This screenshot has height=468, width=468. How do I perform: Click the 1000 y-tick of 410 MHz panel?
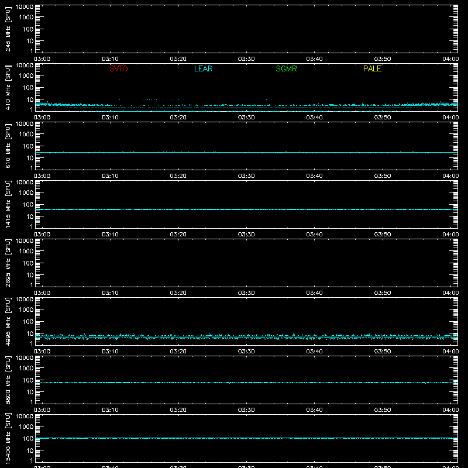point(26,76)
